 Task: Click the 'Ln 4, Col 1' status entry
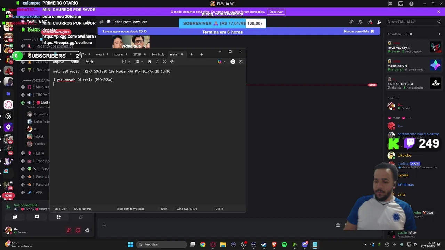[61, 209]
